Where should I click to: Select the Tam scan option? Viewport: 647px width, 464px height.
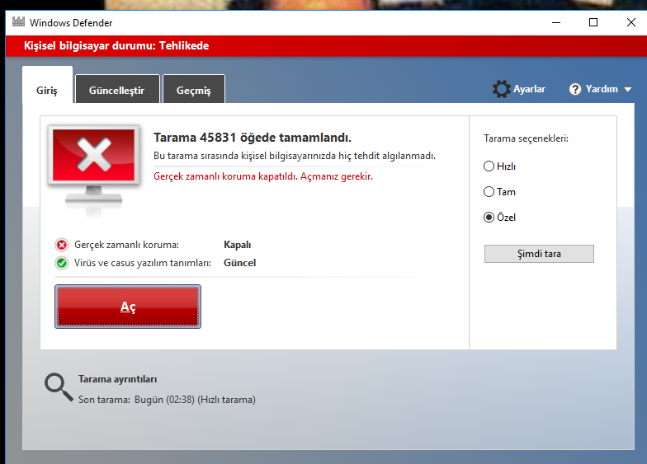point(499,191)
